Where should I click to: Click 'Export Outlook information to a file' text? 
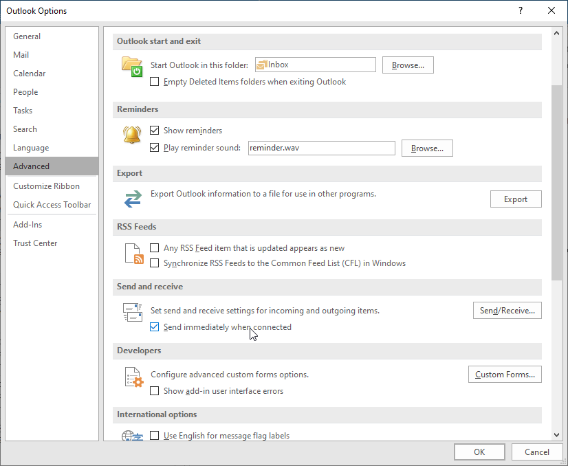tap(263, 194)
